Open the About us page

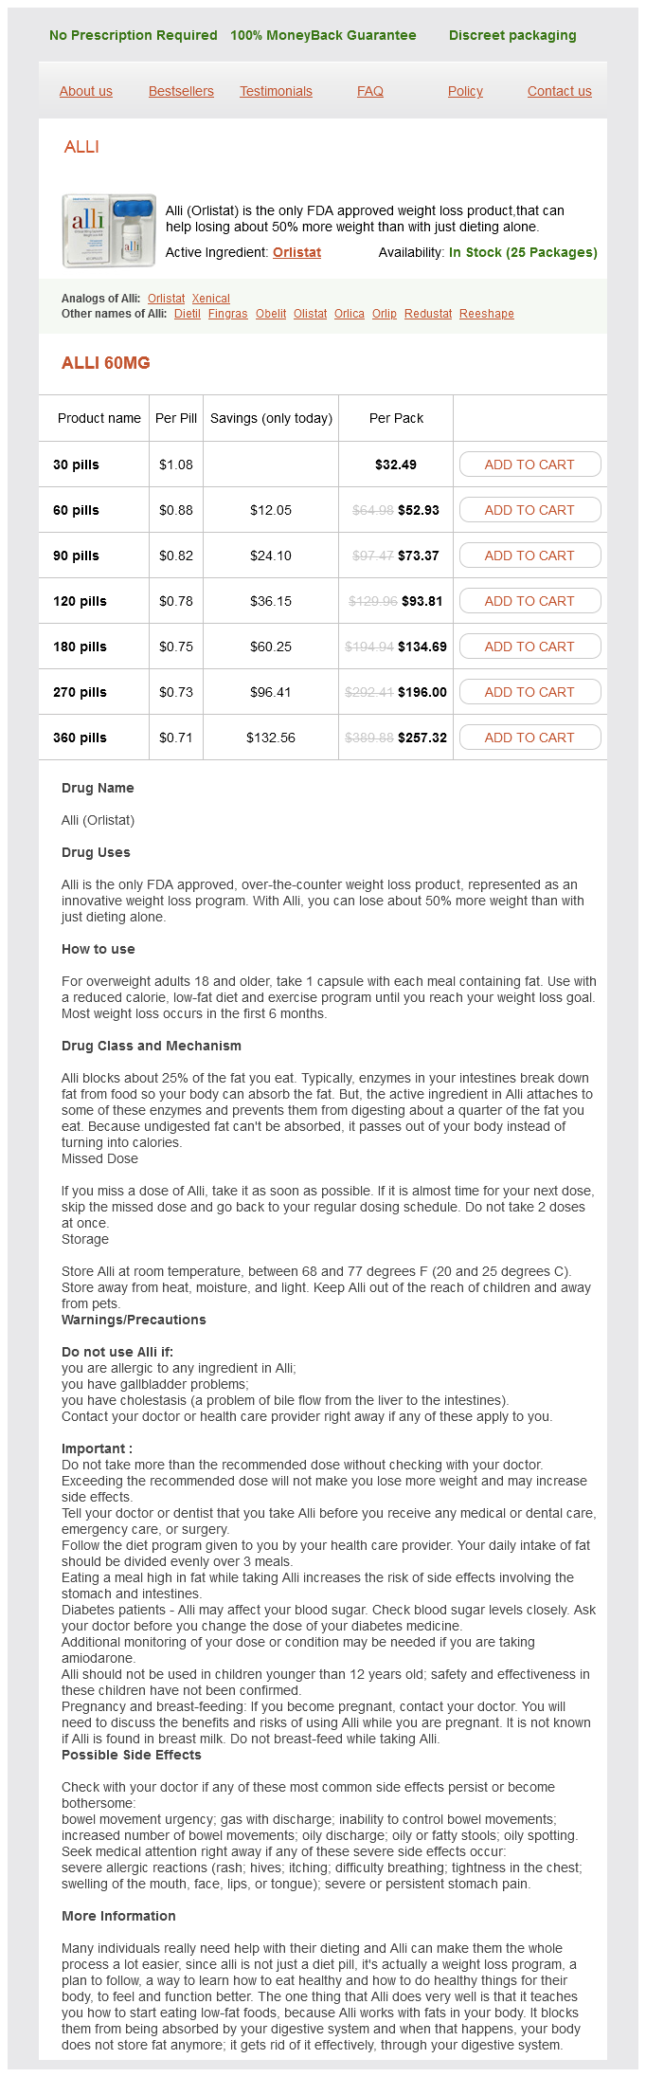tap(86, 91)
